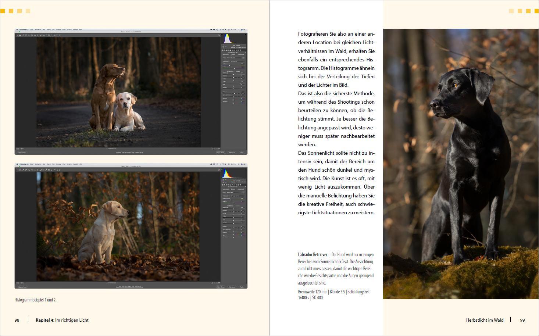Viewport: 539px width, 336px height.
Task: Choose Targeted Adjustment tool in upper Camera Raw screenshot
Action: point(29,35)
